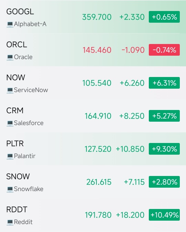This screenshot has height=232, width=186.
Task: Click the laptop icon next to Oracle
Action: [10, 57]
